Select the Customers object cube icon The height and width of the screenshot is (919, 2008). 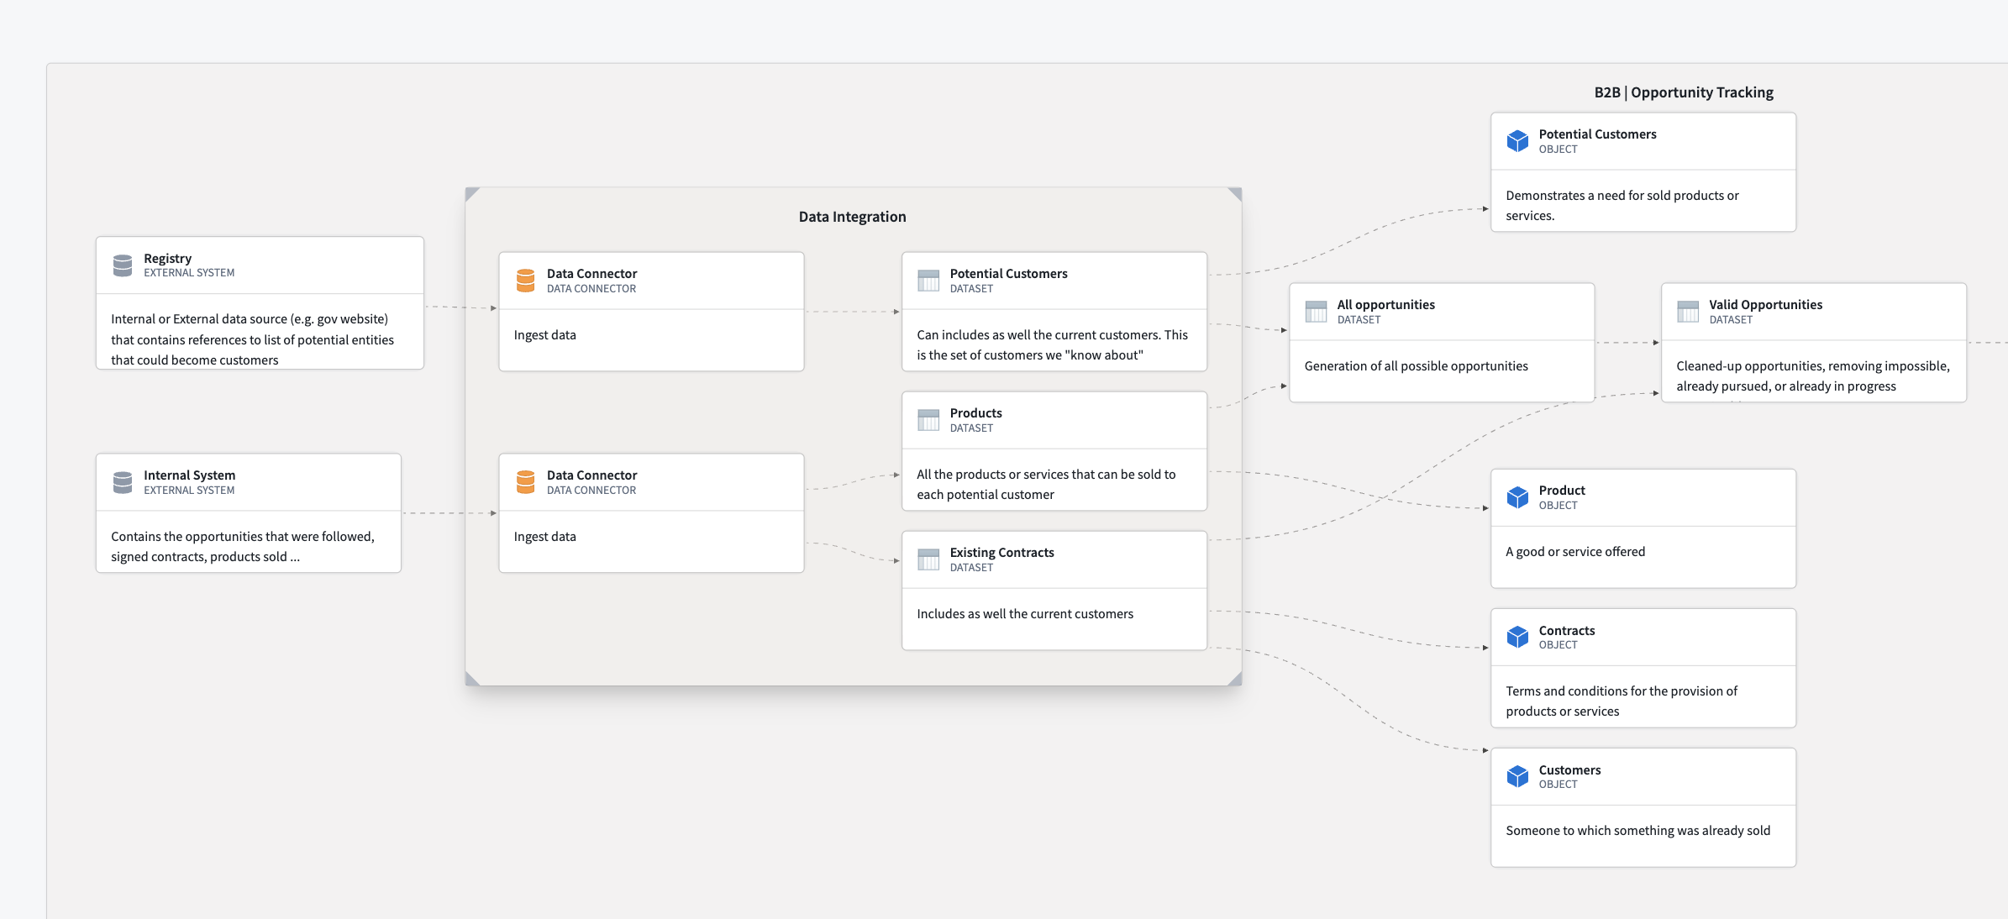(1517, 776)
